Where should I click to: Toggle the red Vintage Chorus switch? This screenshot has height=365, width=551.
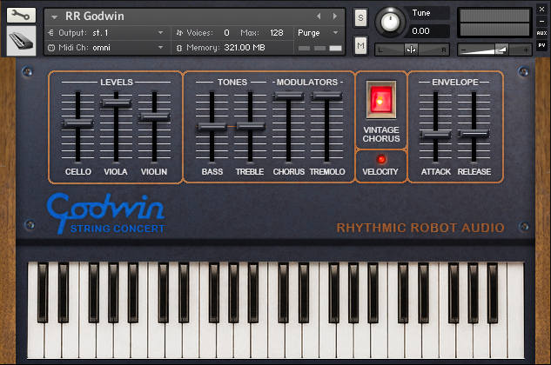pyautogui.click(x=381, y=100)
